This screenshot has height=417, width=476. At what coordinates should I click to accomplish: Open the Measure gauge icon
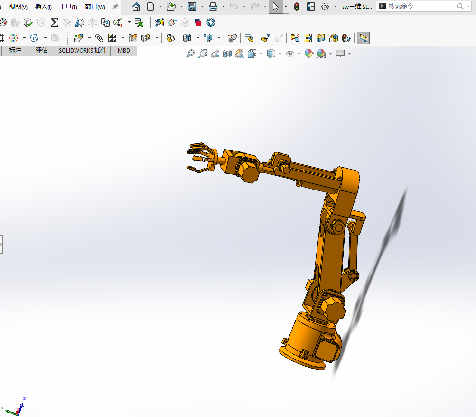(x=3, y=22)
